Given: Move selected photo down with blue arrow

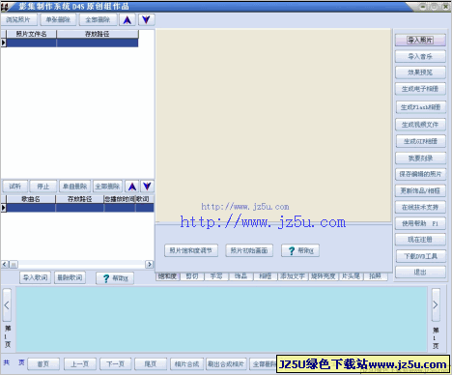Looking at the screenshot, I should [x=146, y=19].
